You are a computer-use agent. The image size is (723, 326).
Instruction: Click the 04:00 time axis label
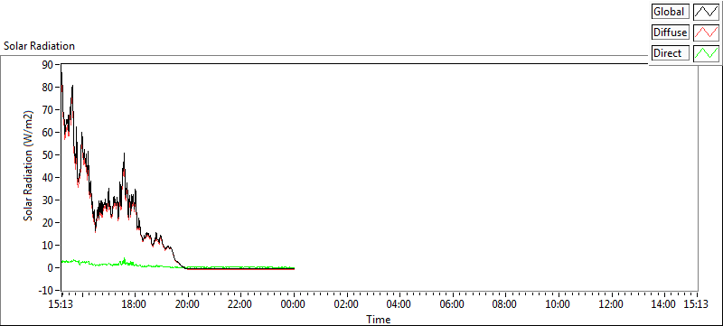[x=399, y=304]
